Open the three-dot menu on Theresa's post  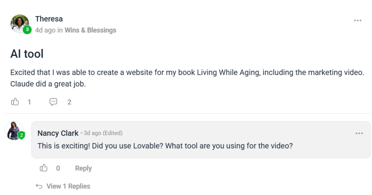point(358,21)
